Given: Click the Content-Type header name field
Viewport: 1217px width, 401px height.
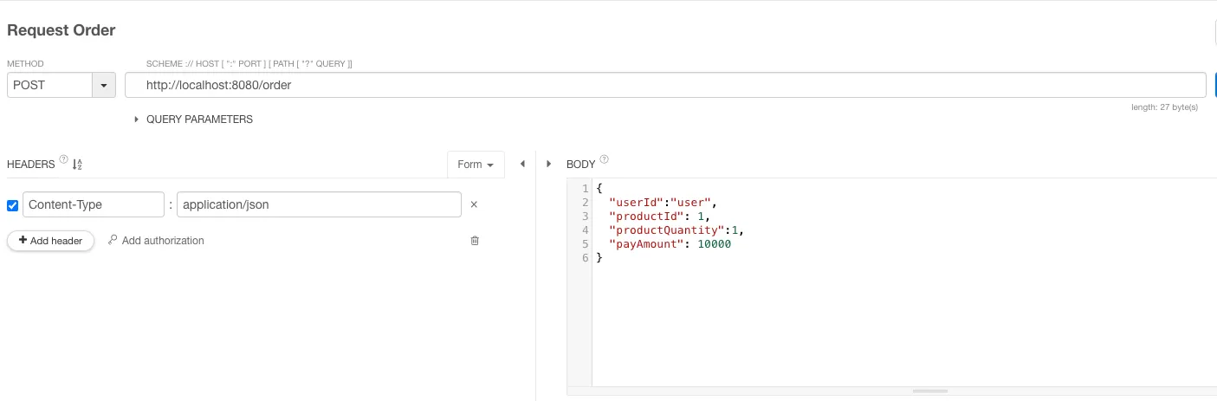Looking at the screenshot, I should click(94, 204).
